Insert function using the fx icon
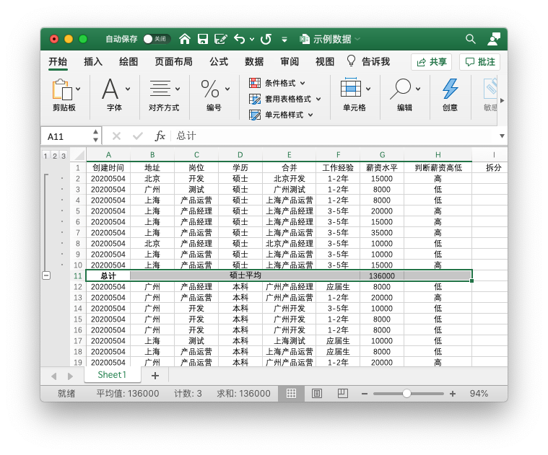Image resolution: width=548 pixels, height=455 pixels. point(160,136)
